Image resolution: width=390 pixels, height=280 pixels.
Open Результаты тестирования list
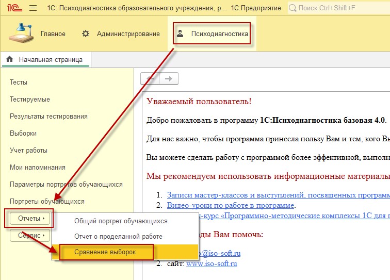tap(48, 117)
